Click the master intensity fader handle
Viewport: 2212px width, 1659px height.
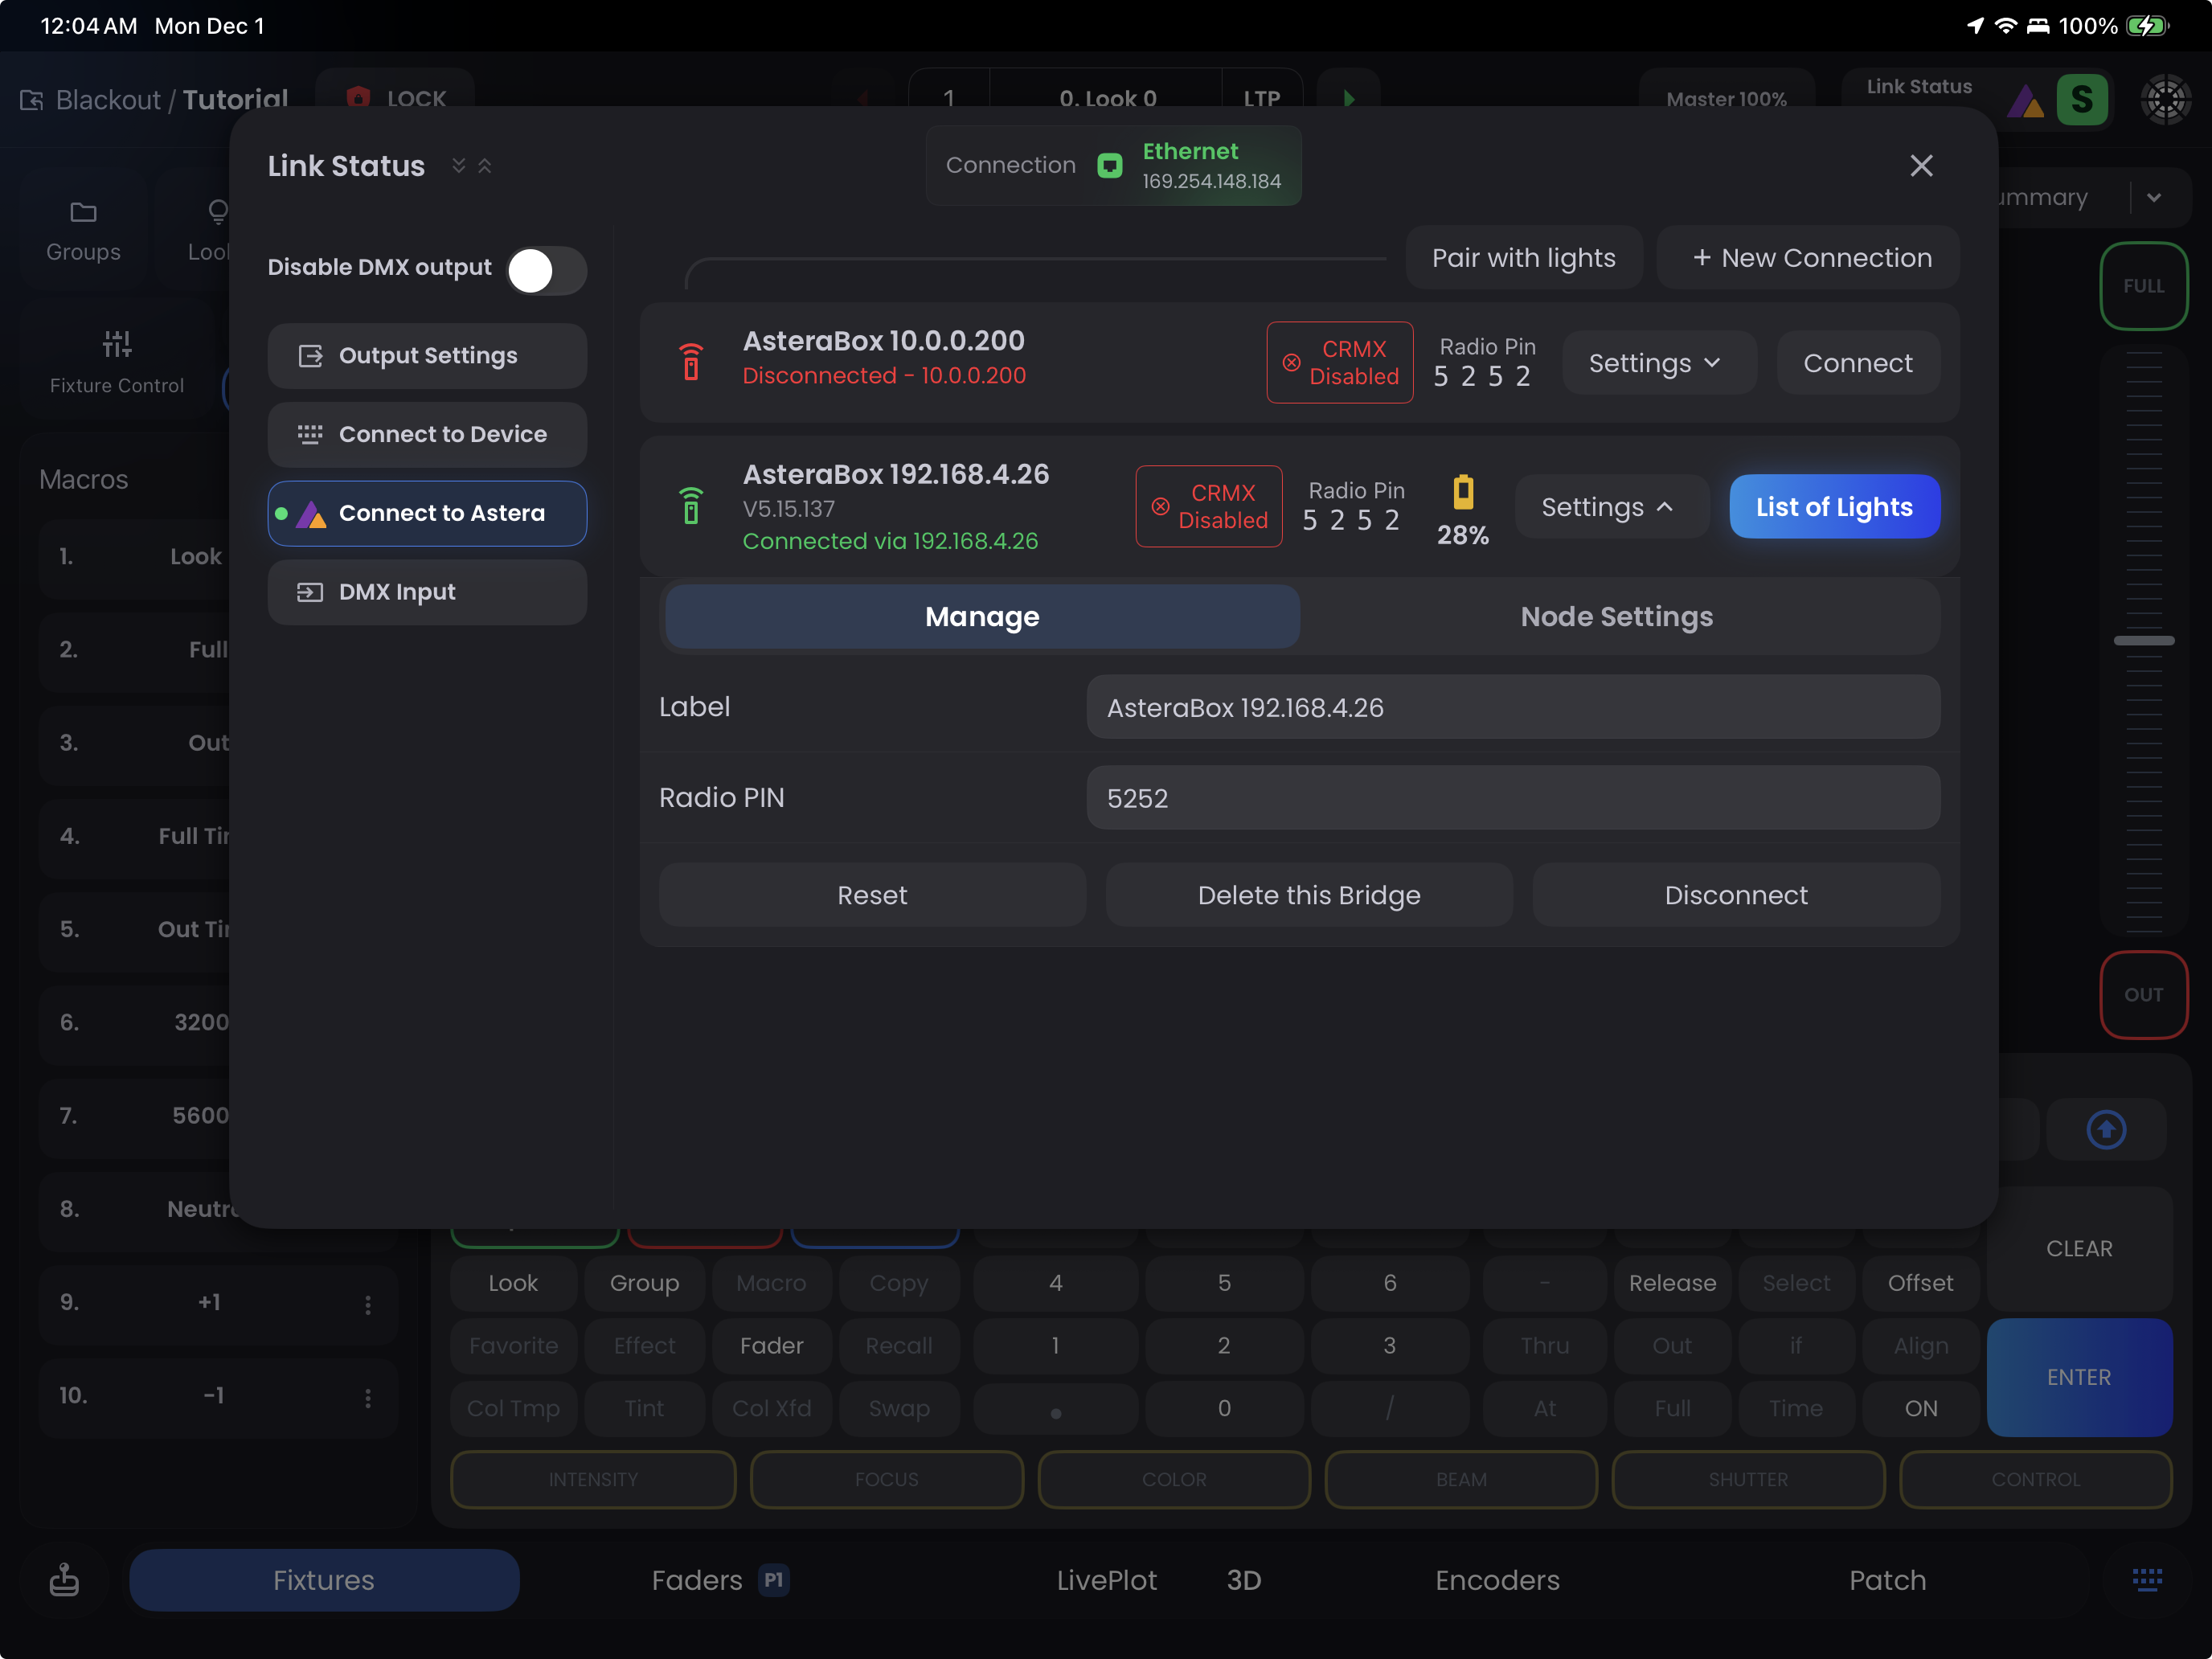tap(2143, 640)
